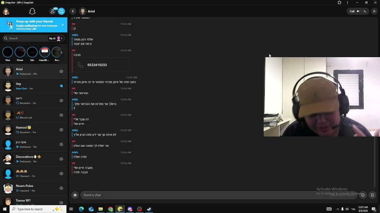Viewport: 380px width, 213px height.
Task: Snap camera icon beside אסף כהן
Action: tap(61, 144)
